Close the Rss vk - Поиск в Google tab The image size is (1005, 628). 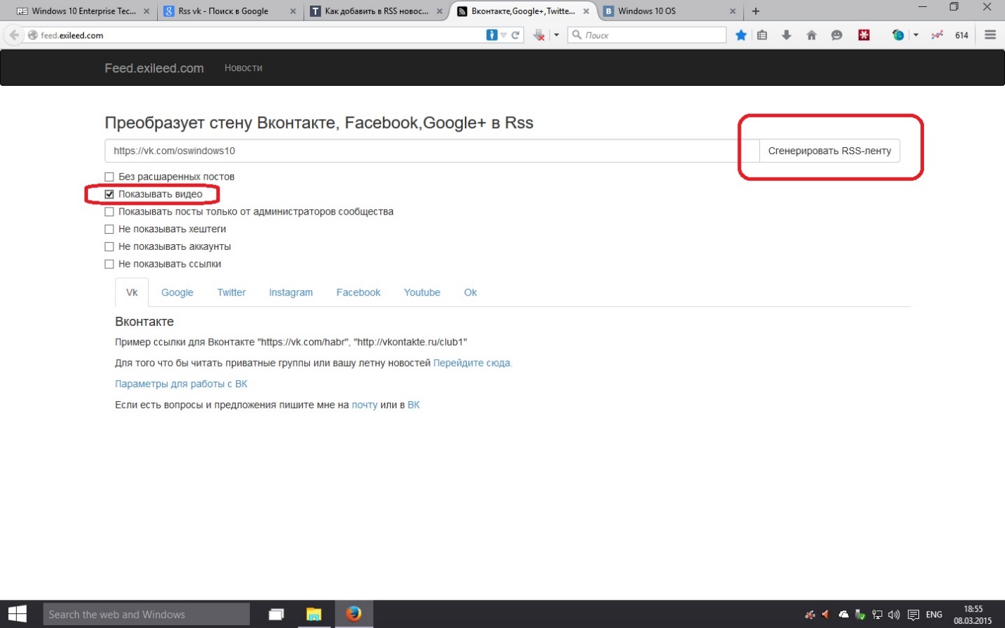tap(292, 11)
